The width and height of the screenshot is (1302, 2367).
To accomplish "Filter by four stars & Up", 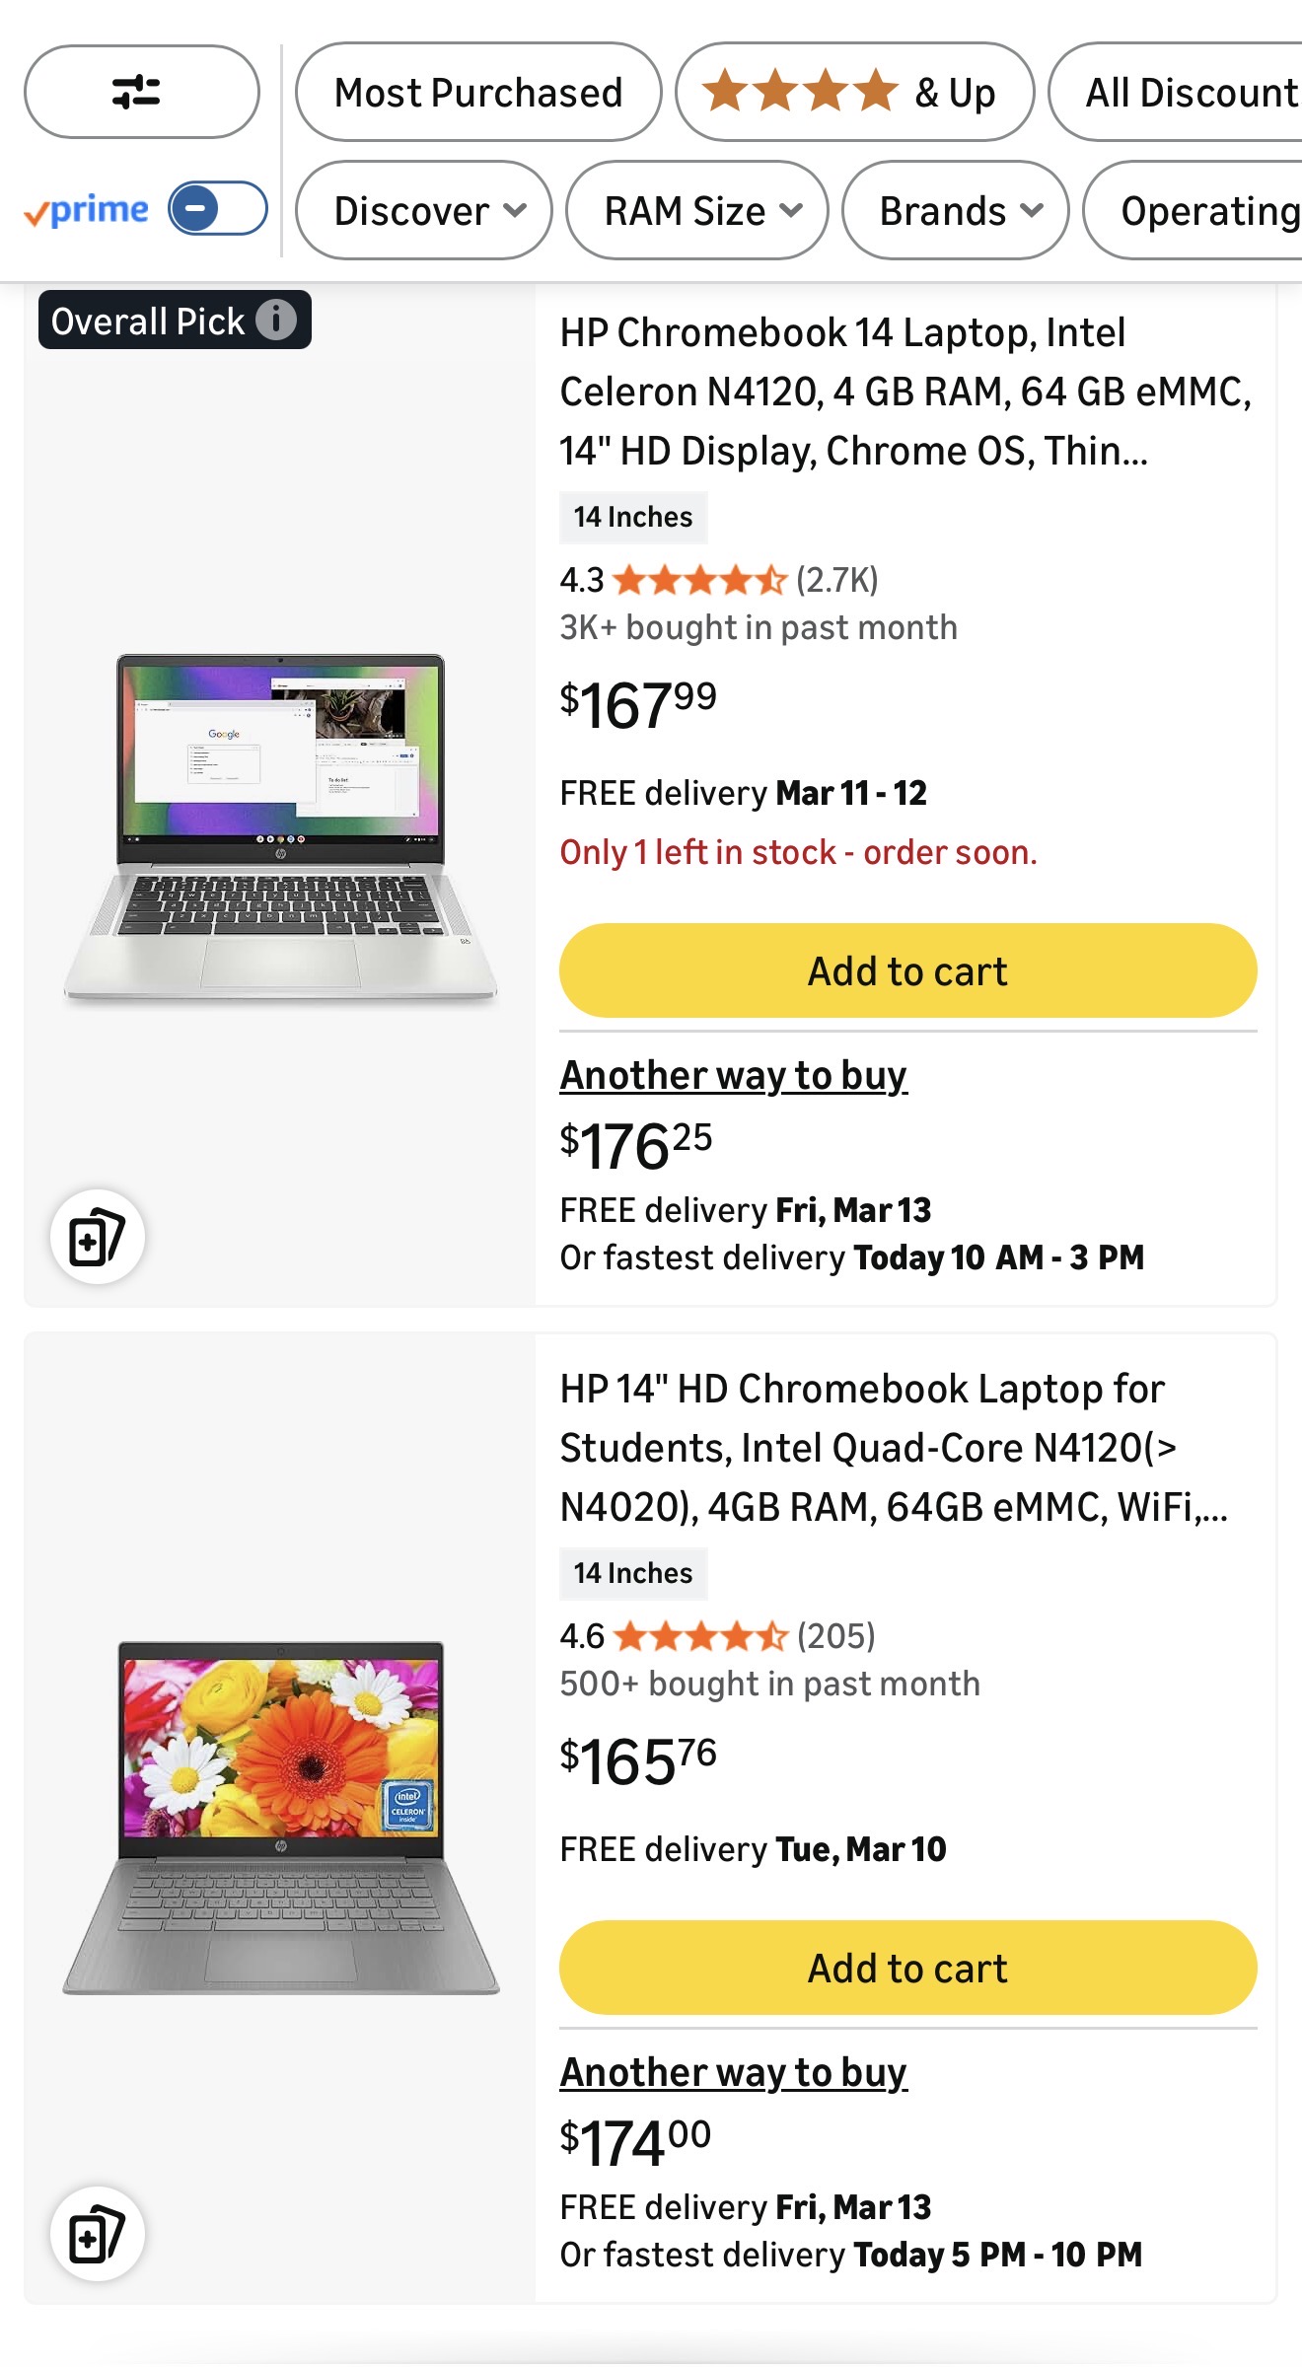I will point(854,93).
